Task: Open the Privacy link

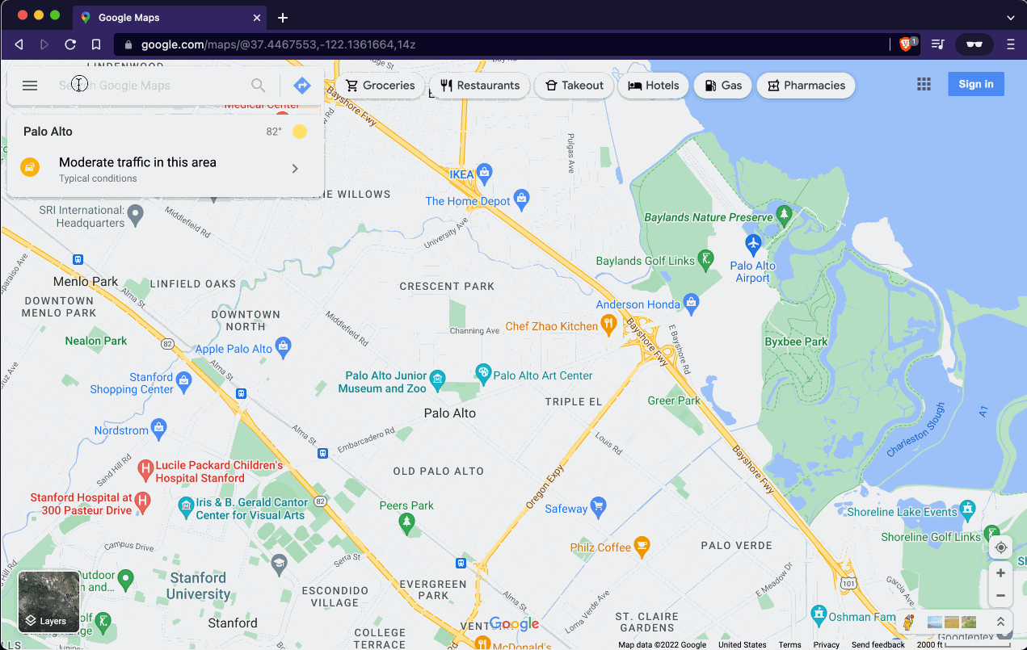Action: point(827,644)
